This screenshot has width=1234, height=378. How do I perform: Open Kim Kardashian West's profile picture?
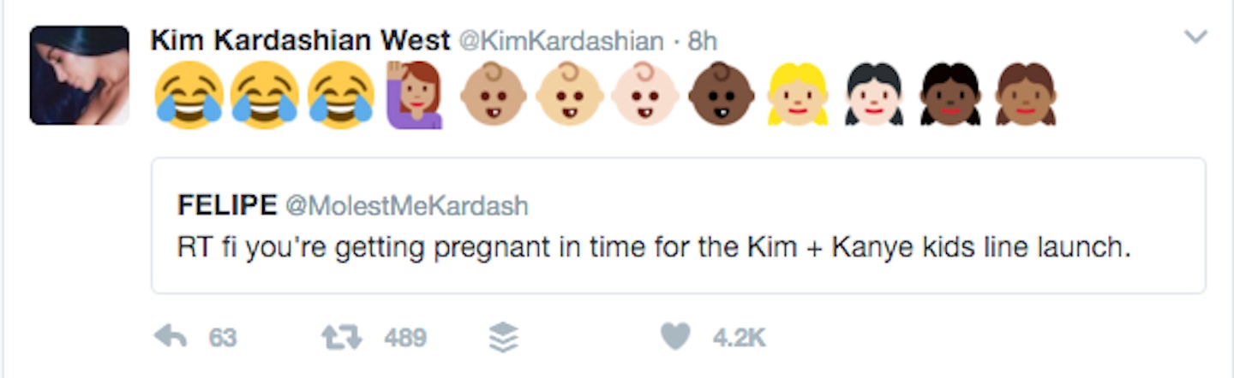(x=79, y=75)
